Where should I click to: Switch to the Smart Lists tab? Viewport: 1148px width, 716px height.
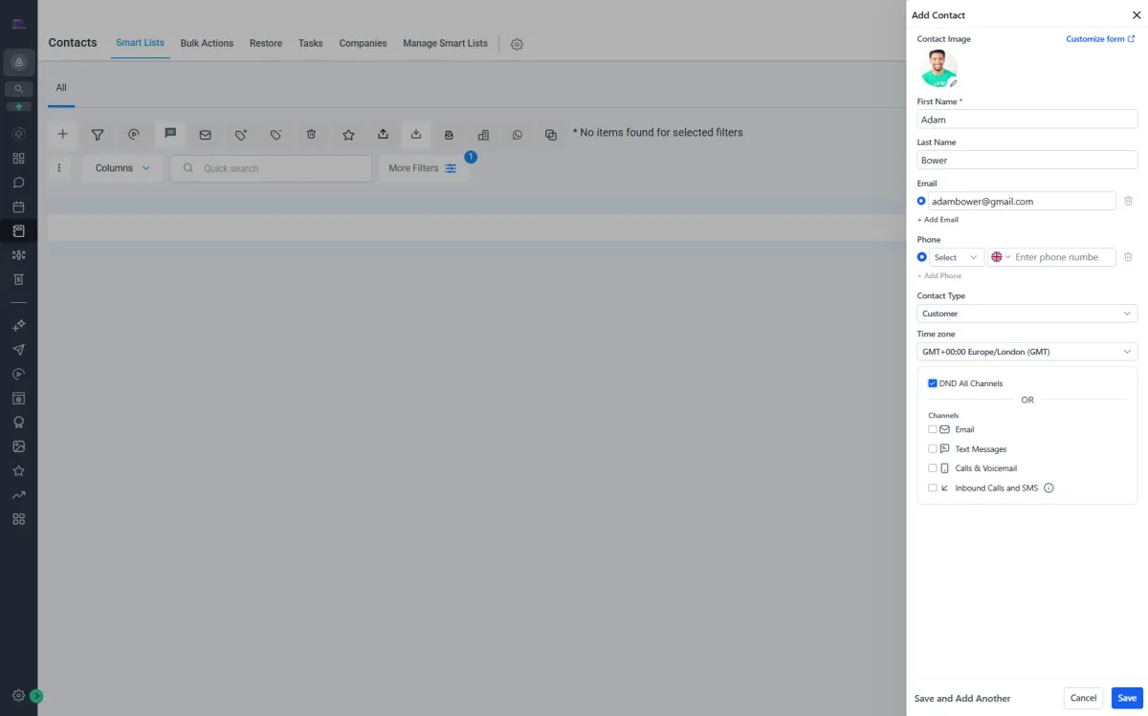tap(140, 43)
